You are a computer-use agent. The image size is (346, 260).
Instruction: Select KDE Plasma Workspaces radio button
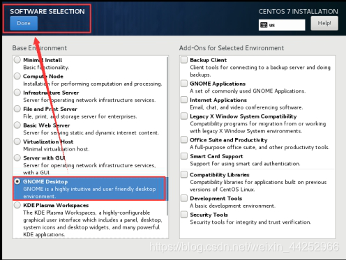[x=17, y=205]
